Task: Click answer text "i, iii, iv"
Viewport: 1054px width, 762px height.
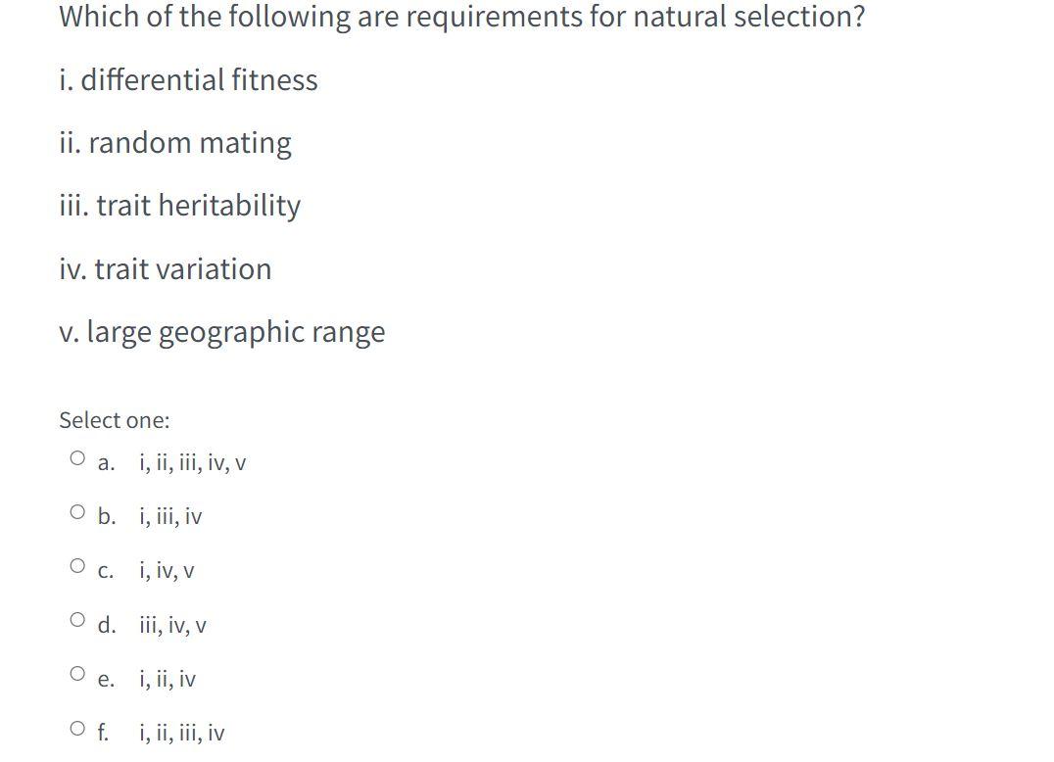Action: [x=170, y=517]
